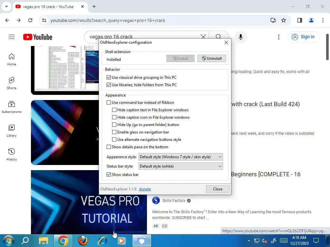Image resolution: width=330 pixels, height=247 pixels.
Task: Check Hide caption text in File Explorer windows
Action: pyautogui.click(x=114, y=110)
